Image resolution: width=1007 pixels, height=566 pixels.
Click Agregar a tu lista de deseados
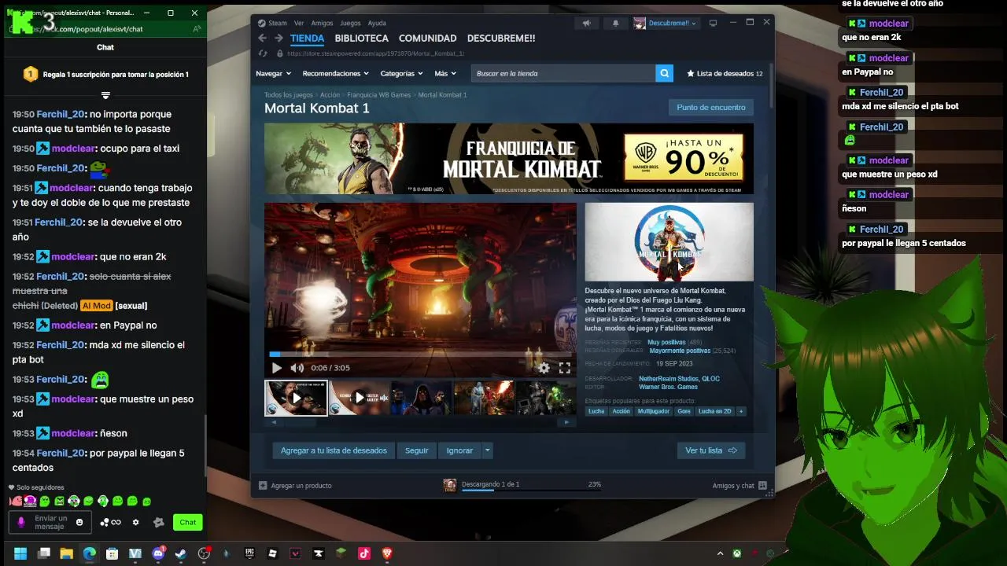click(x=334, y=450)
